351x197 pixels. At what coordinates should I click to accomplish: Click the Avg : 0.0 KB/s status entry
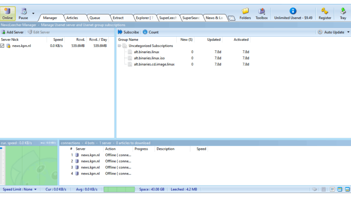pos(86,190)
